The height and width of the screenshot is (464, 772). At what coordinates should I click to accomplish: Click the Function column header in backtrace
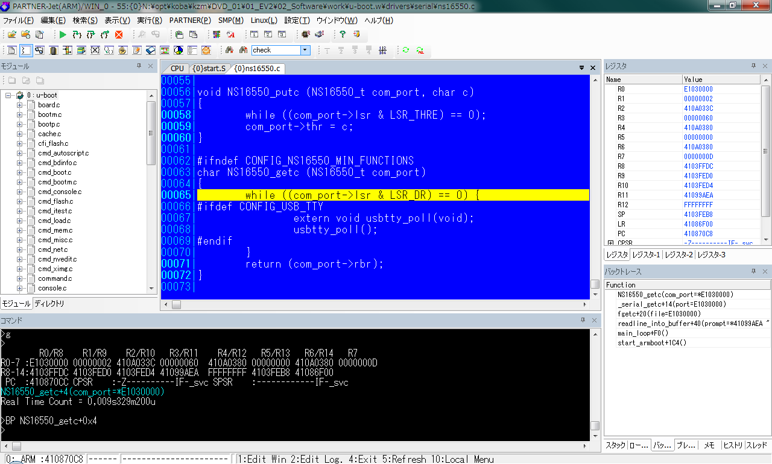(688, 285)
